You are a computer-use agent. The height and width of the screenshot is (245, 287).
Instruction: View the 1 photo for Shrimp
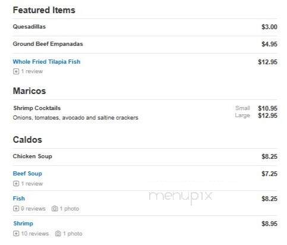pos(72,234)
